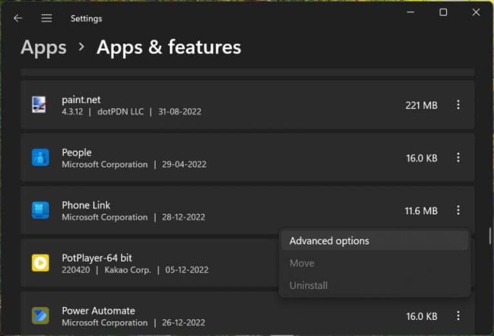Select Move in the context menu
The image size is (494, 336).
coord(375,263)
